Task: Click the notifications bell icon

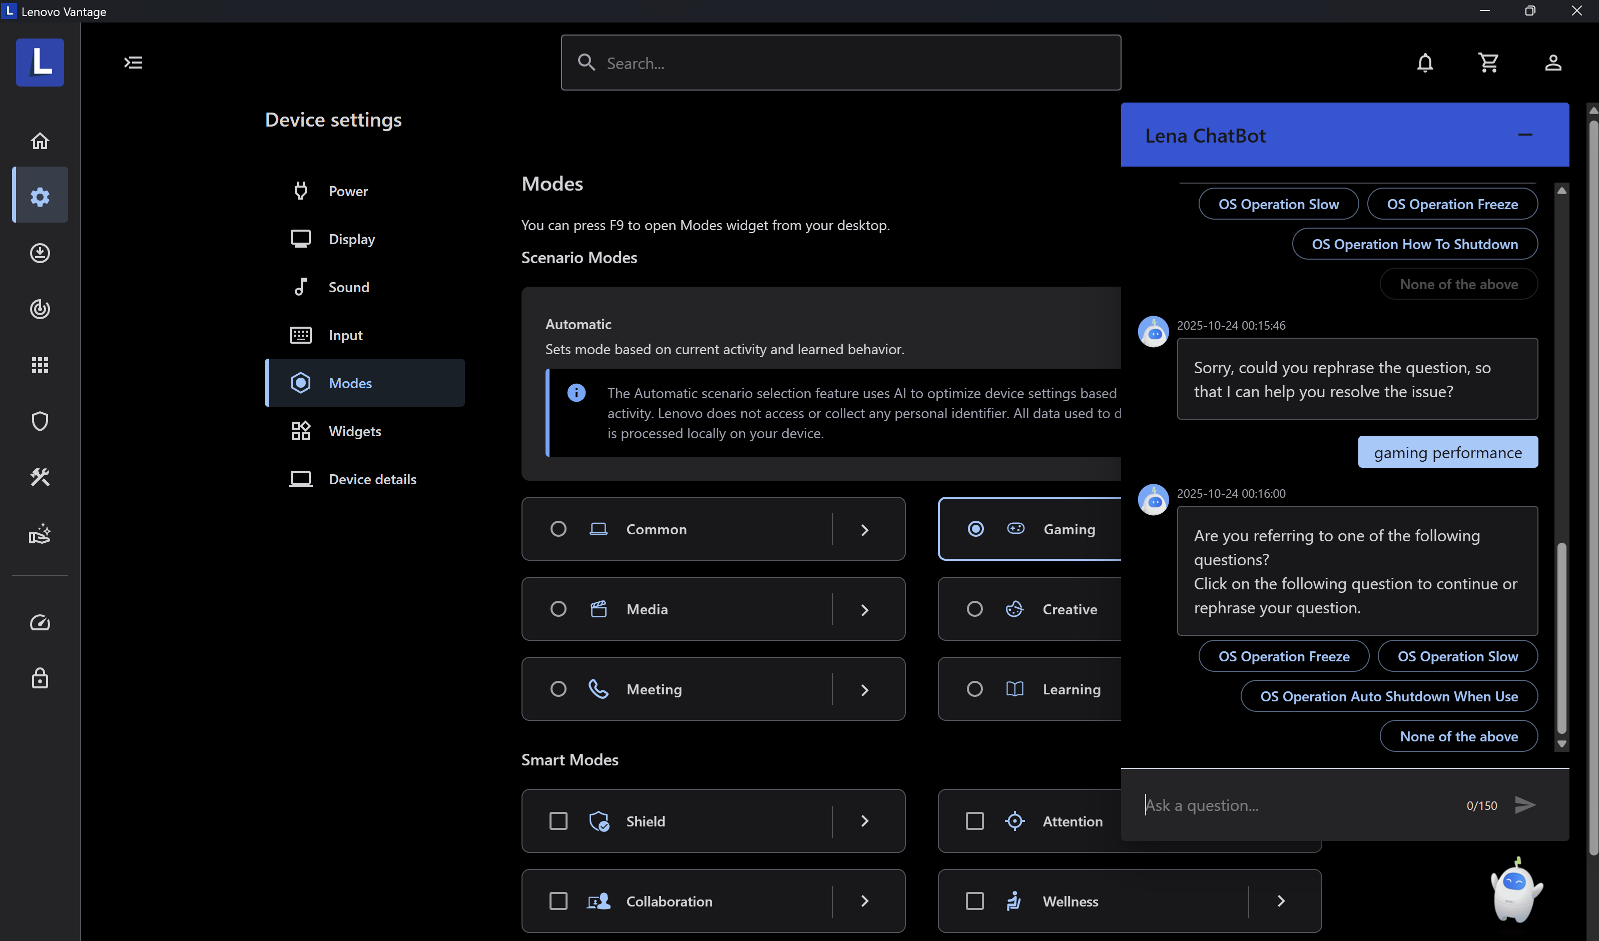Action: click(x=1425, y=63)
